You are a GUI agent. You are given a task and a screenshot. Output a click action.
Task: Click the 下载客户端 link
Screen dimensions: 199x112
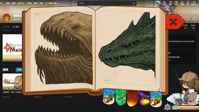52,3
